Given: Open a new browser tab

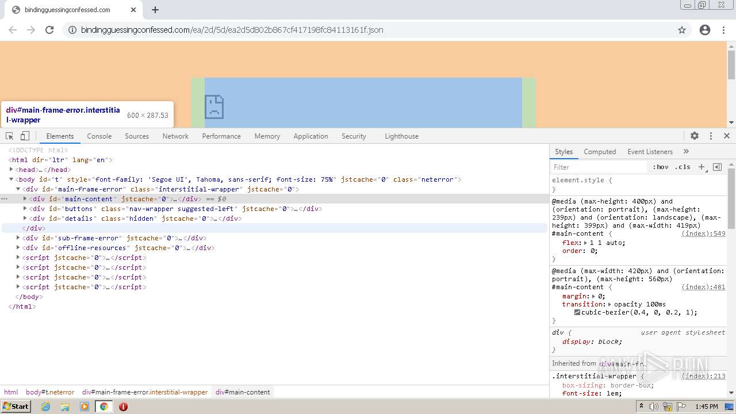Looking at the screenshot, I should point(155,10).
